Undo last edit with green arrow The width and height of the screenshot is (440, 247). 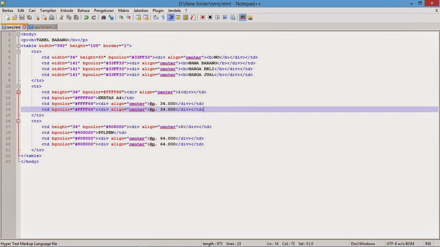(x=86, y=17)
